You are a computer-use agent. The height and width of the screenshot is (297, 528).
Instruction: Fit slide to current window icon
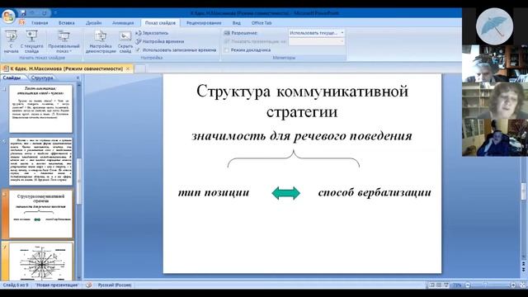pos(522,285)
